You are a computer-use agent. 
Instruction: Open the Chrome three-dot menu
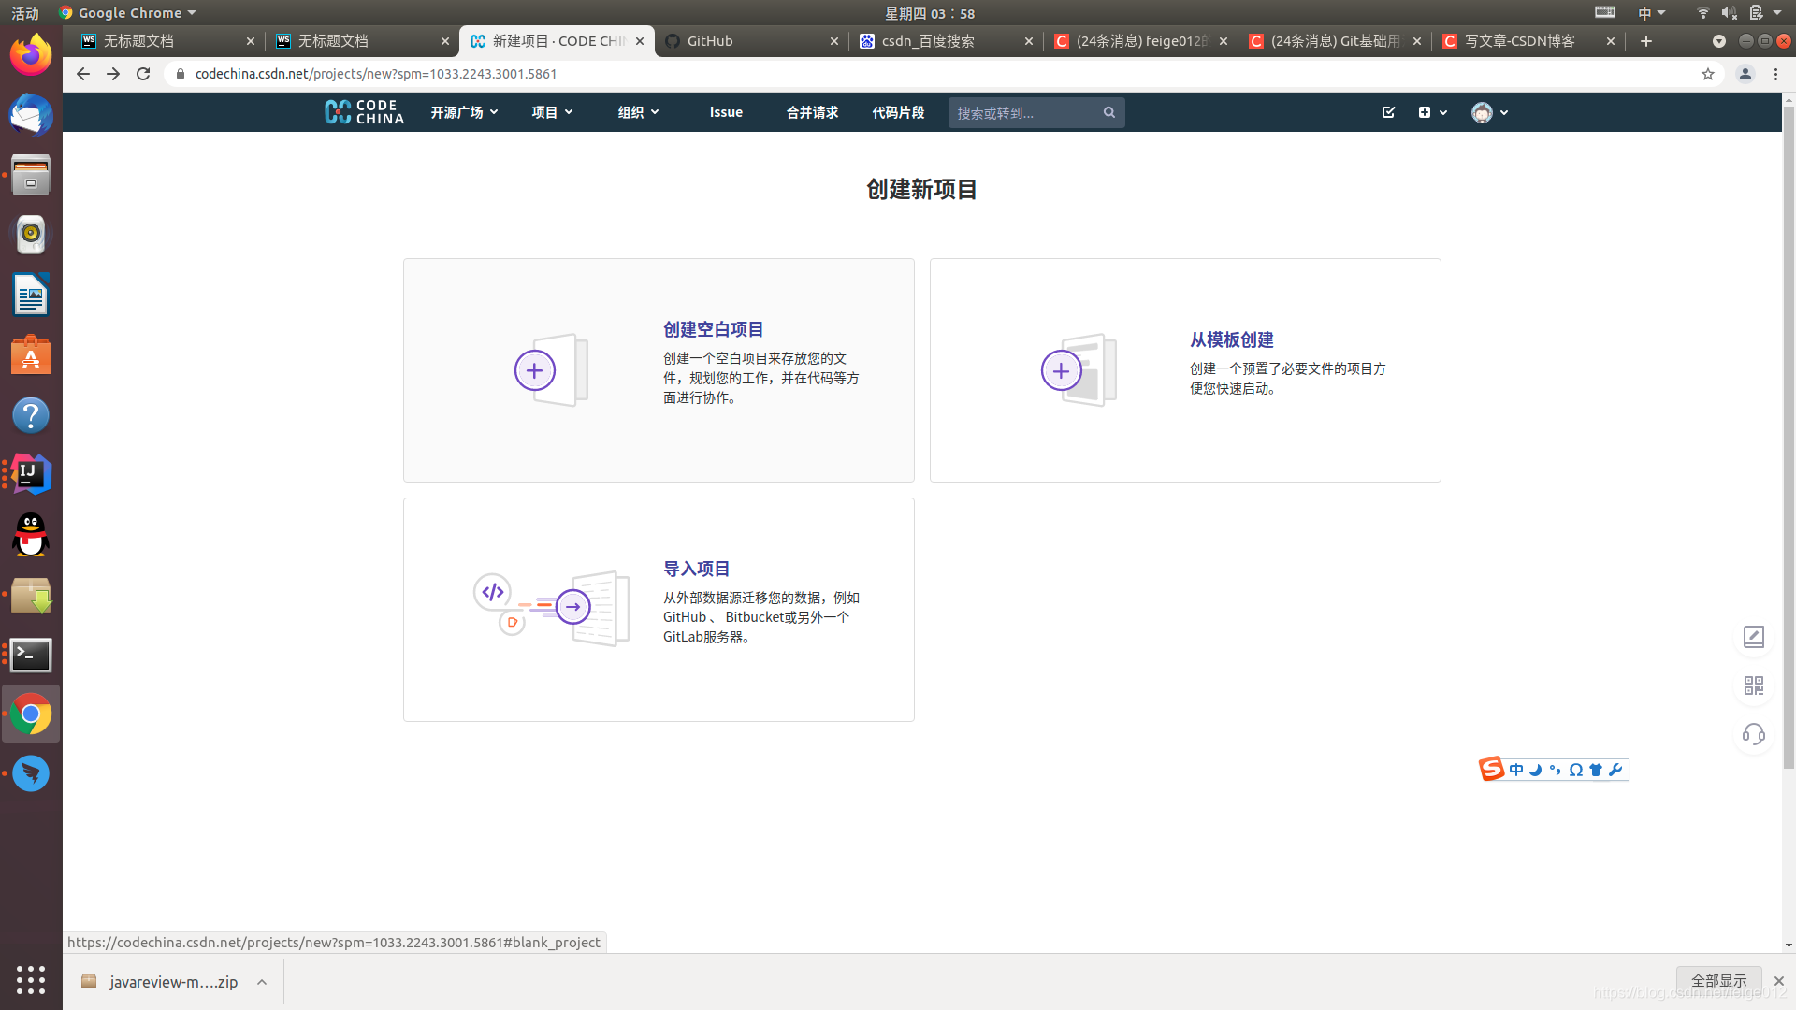click(1776, 74)
